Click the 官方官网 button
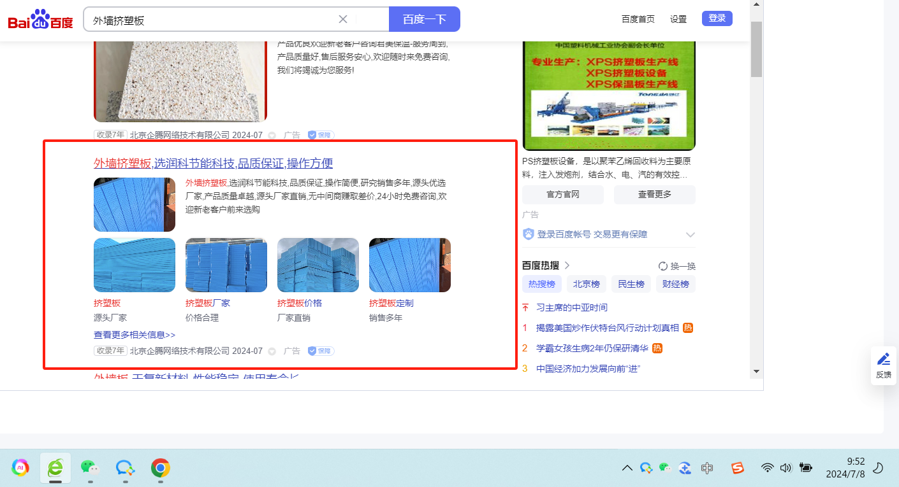This screenshot has height=487, width=899. click(x=563, y=195)
